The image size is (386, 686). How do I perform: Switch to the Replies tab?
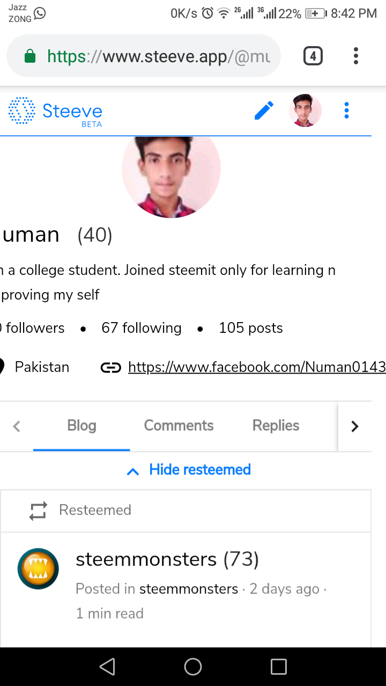[276, 426]
